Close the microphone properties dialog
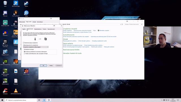 click(61, 26)
